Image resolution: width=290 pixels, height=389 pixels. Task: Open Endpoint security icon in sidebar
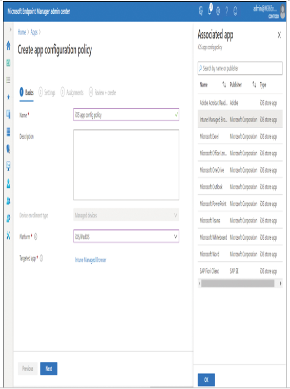click(x=8, y=149)
